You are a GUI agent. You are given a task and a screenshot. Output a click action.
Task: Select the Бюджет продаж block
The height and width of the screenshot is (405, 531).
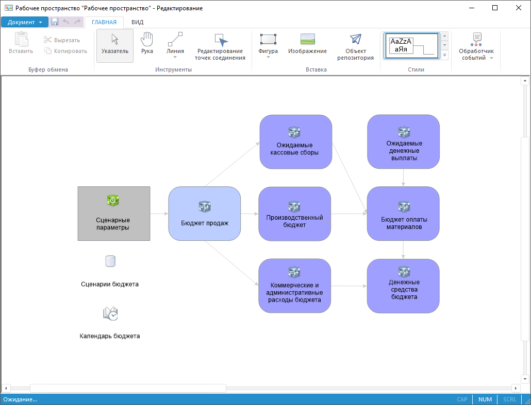(205, 214)
